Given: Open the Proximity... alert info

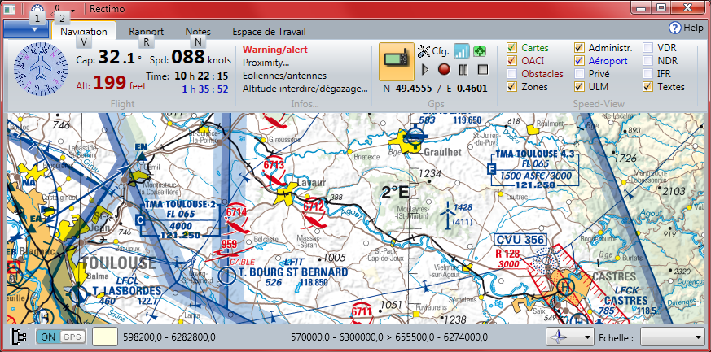Looking at the screenshot, I should tap(266, 63).
